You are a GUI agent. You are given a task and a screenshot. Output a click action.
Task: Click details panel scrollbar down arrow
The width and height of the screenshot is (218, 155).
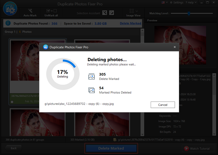[214, 134]
